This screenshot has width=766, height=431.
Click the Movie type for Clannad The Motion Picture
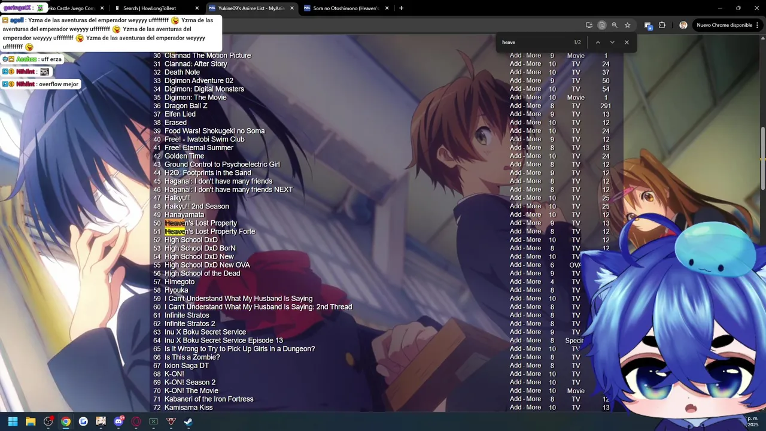pyautogui.click(x=576, y=56)
